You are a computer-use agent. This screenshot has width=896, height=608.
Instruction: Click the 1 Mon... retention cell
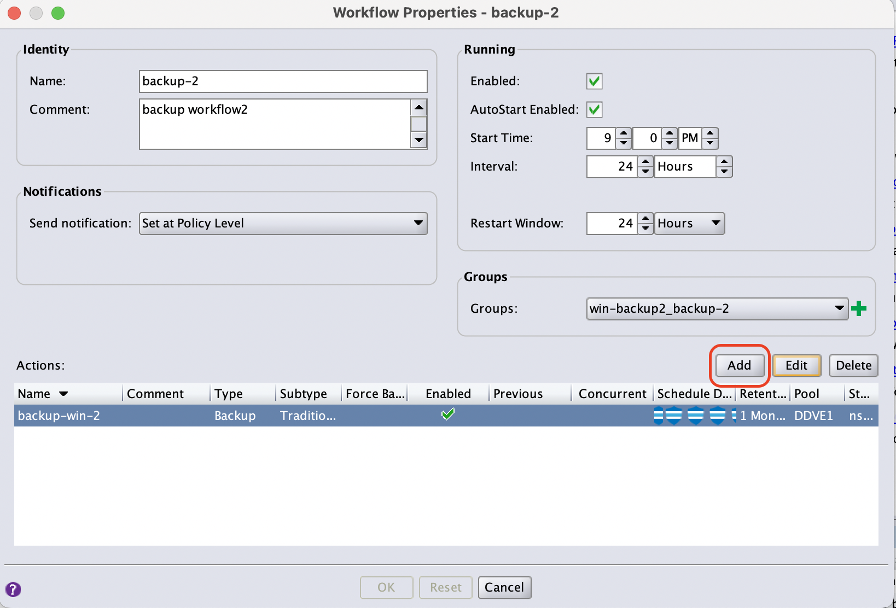pos(763,416)
